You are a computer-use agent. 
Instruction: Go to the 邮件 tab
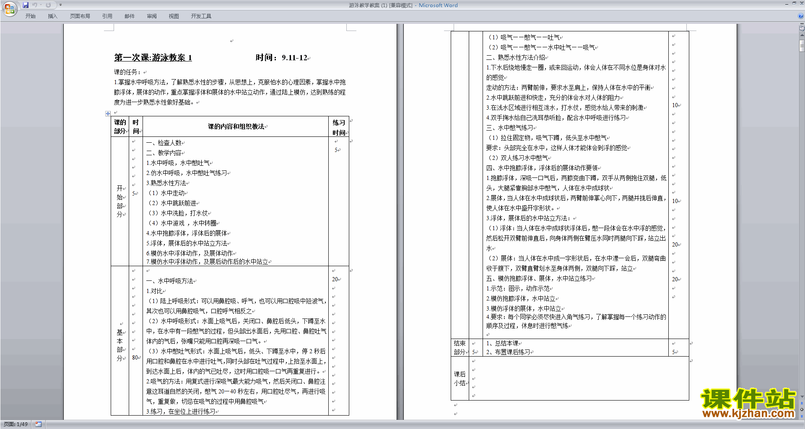coord(130,16)
